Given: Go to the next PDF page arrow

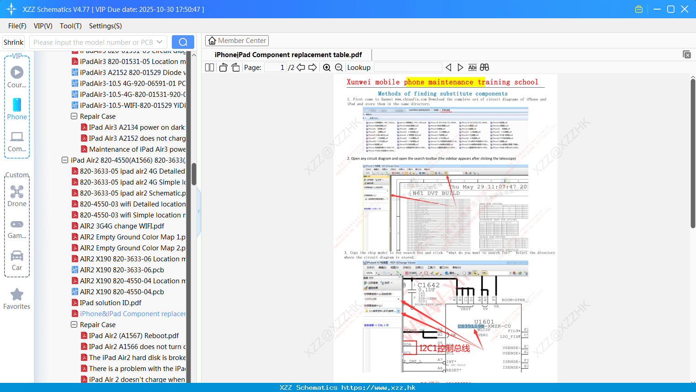Looking at the screenshot, I should click(313, 68).
